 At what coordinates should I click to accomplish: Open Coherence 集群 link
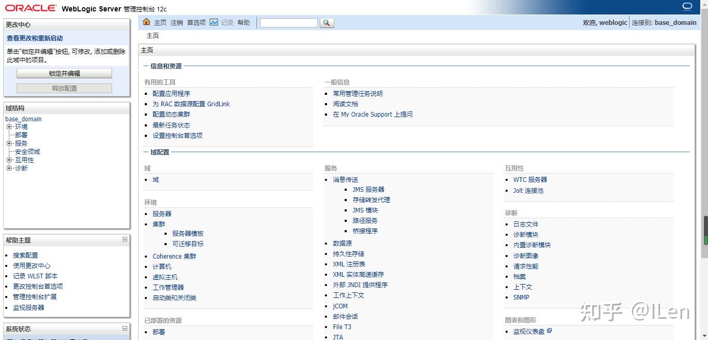pos(174,256)
